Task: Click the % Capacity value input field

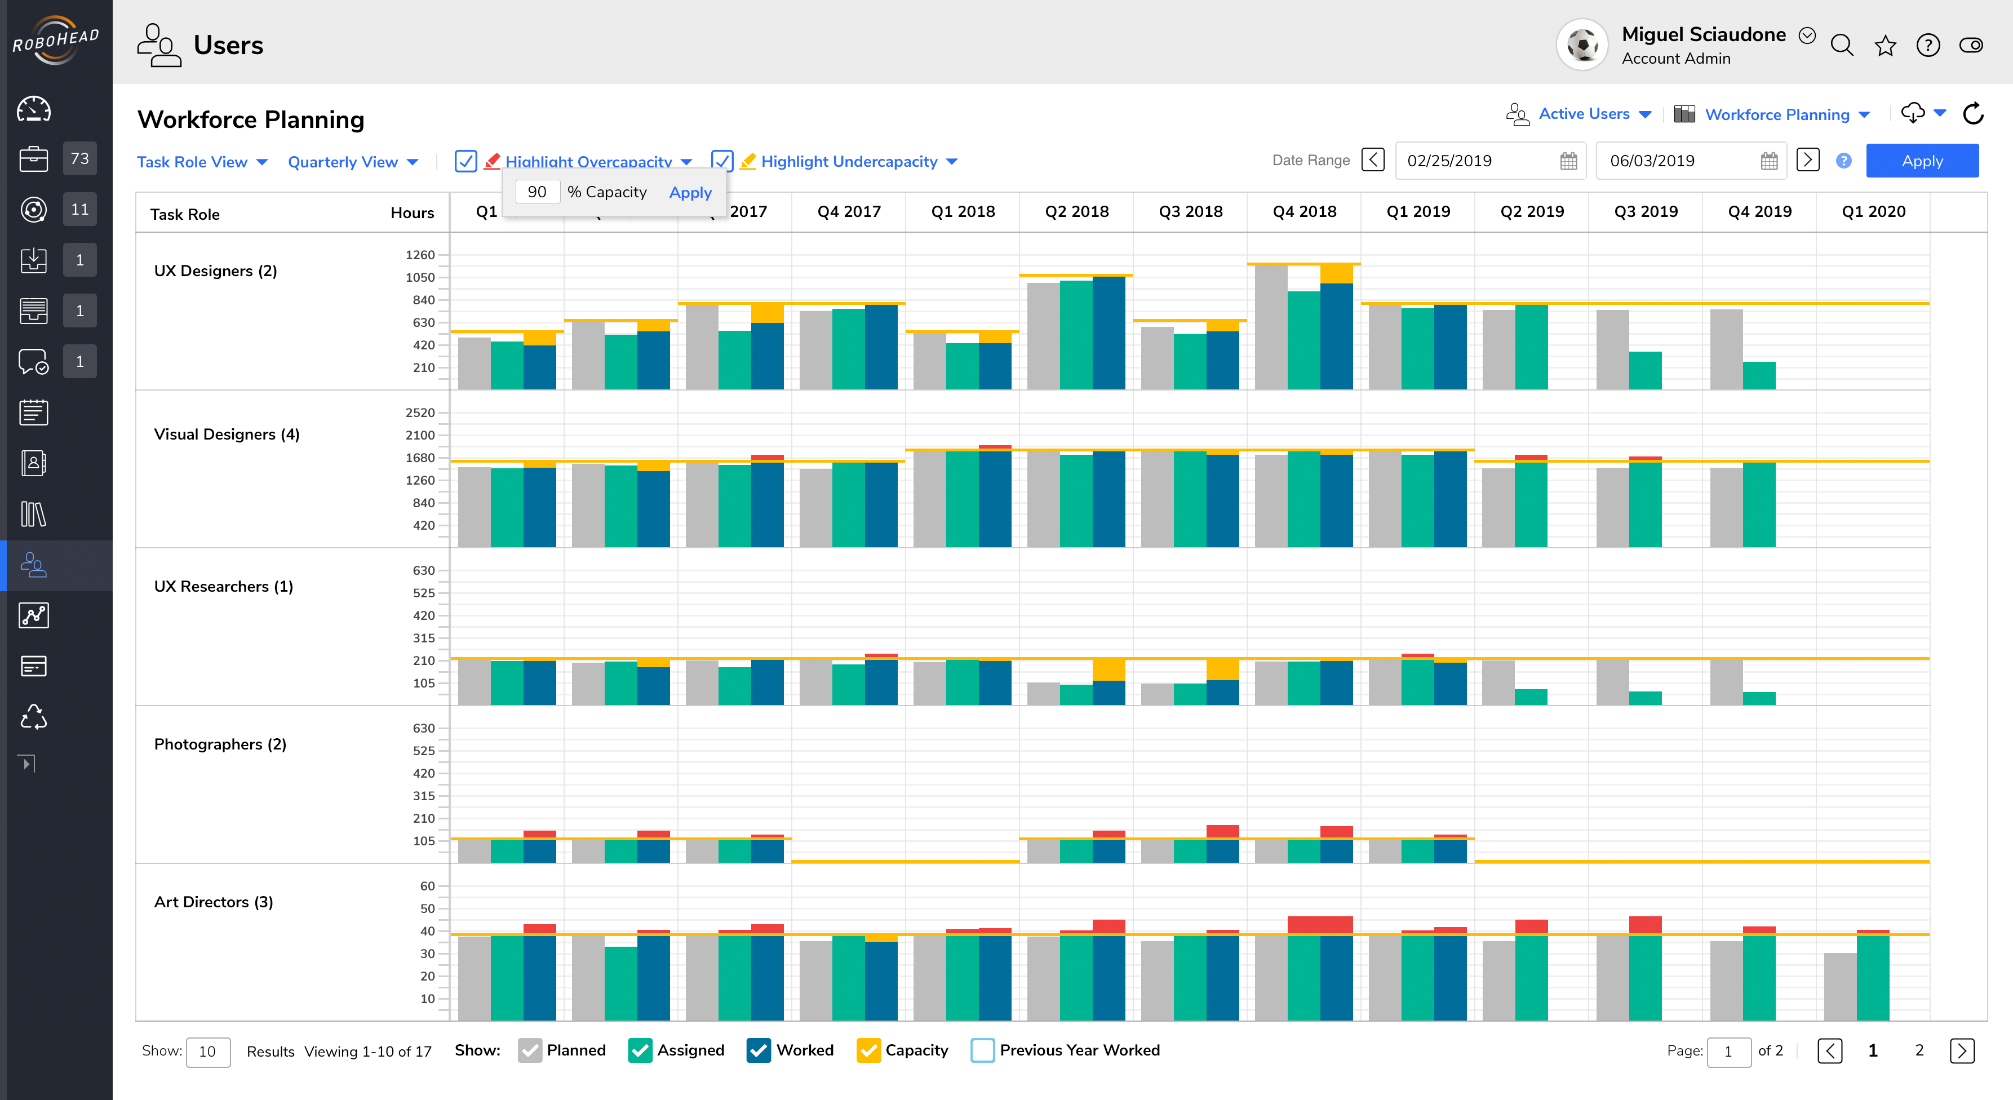Action: pos(538,192)
